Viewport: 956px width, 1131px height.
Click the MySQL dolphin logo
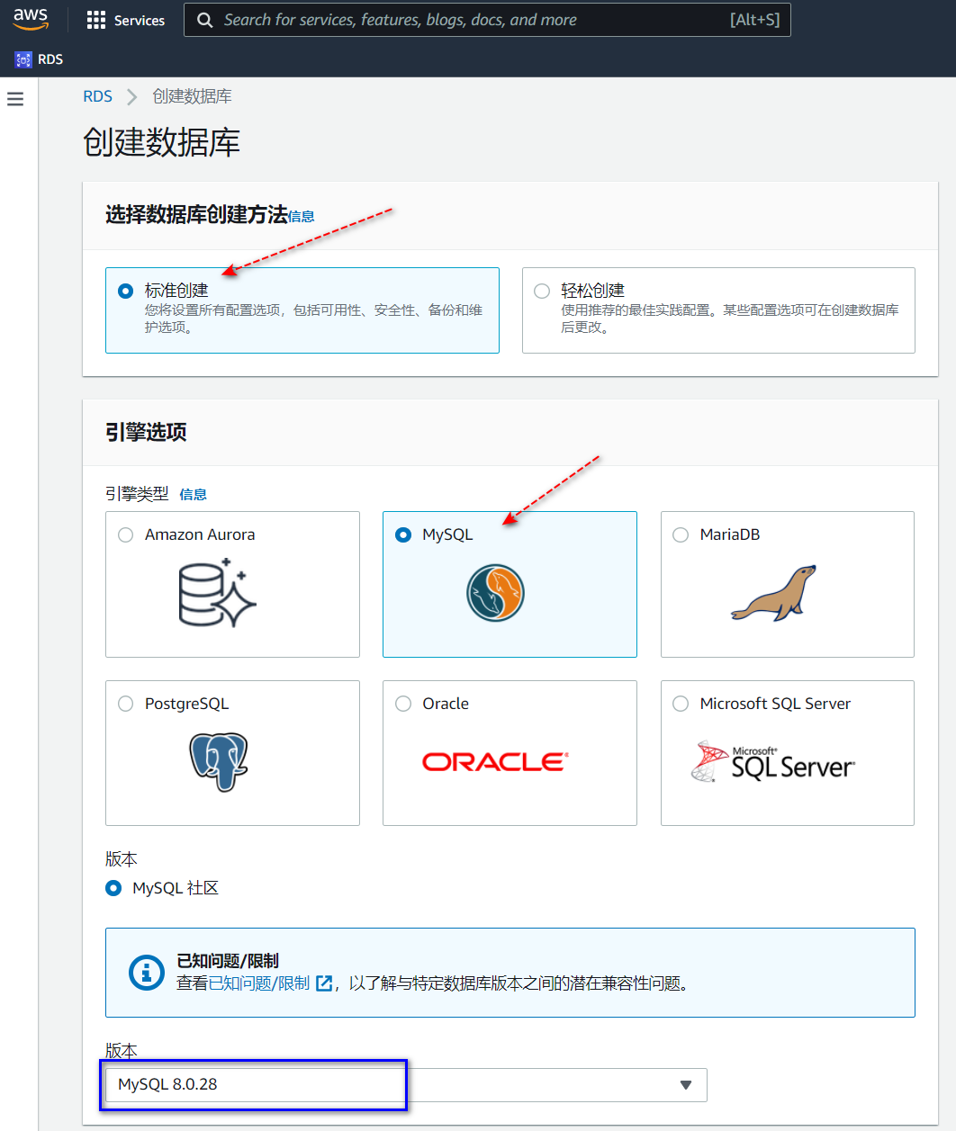point(495,593)
